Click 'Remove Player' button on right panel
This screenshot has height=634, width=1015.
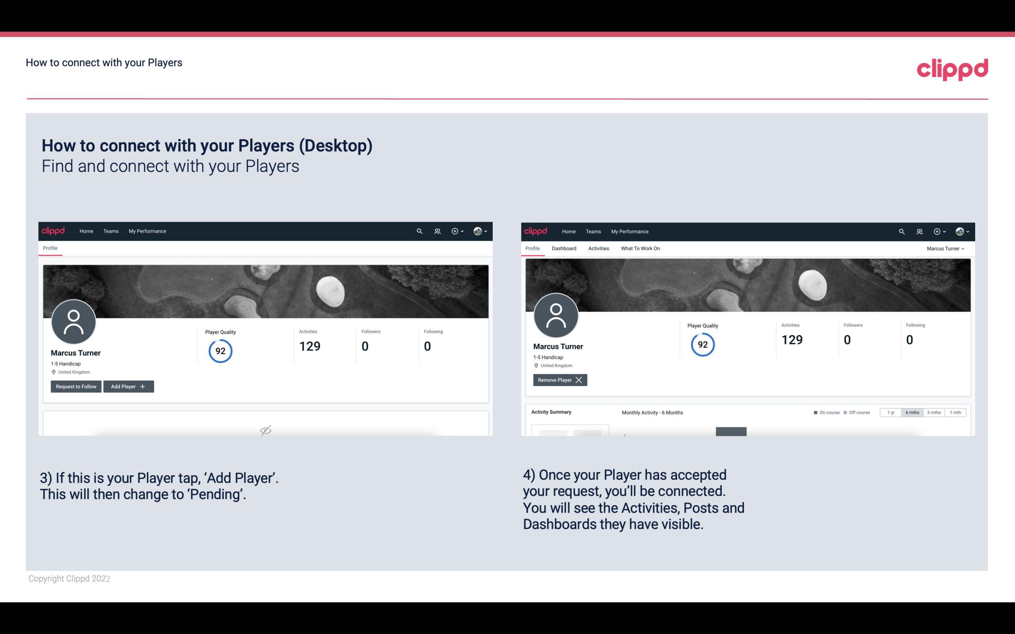(560, 380)
